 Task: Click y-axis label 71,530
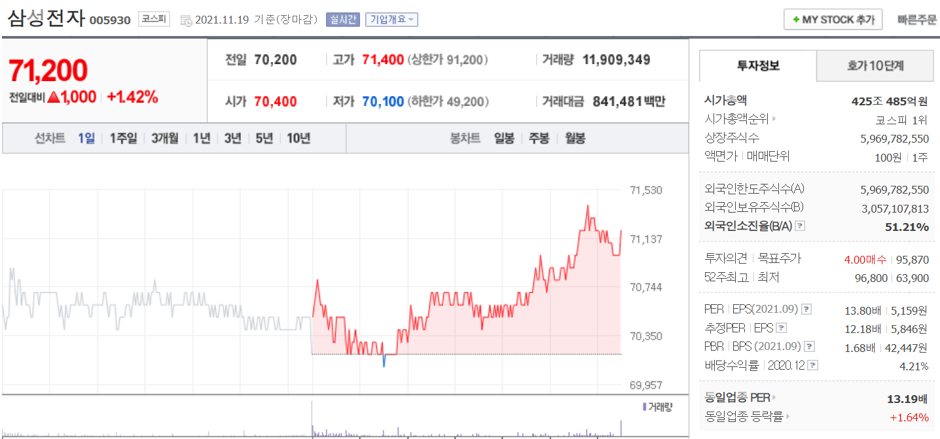[x=646, y=190]
